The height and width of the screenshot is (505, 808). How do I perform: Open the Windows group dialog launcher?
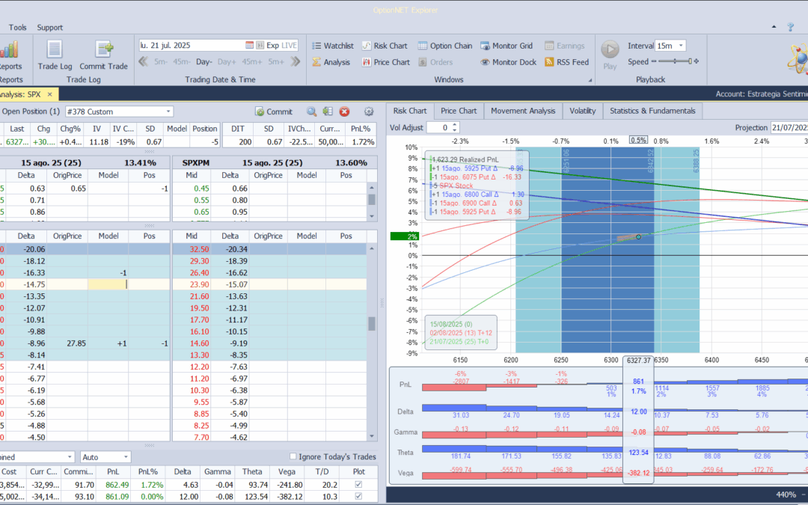tap(590, 80)
